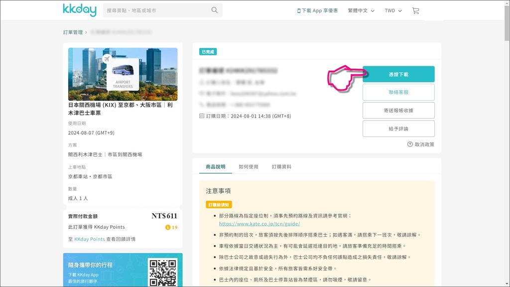
Task: Click the 實際付款金額 label
Action: [x=83, y=216]
